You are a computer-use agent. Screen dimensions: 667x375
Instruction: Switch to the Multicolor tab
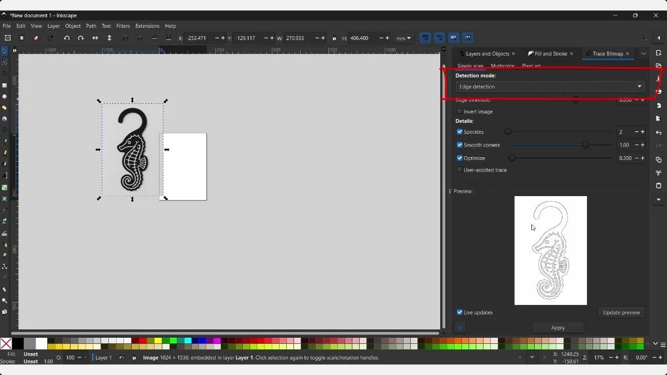coord(502,66)
